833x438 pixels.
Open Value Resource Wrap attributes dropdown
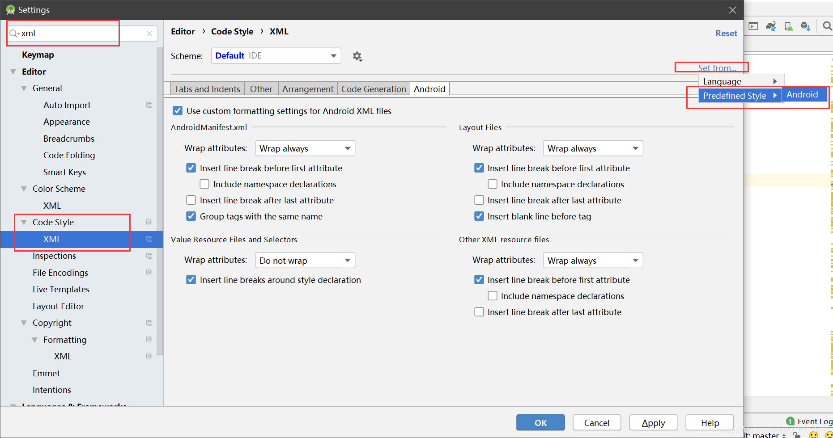[x=305, y=261]
